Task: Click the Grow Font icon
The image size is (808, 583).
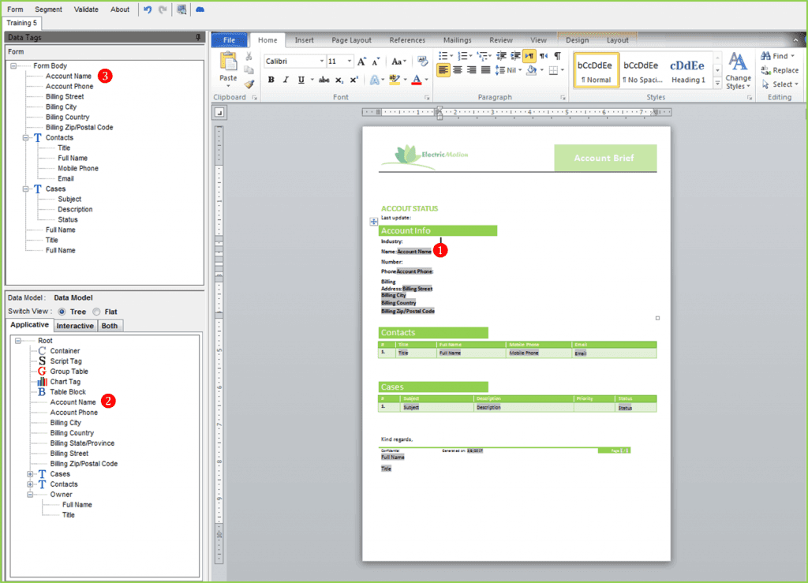Action: click(x=361, y=62)
